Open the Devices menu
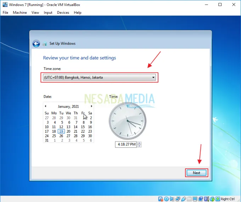The image size is (241, 202). (x=63, y=13)
